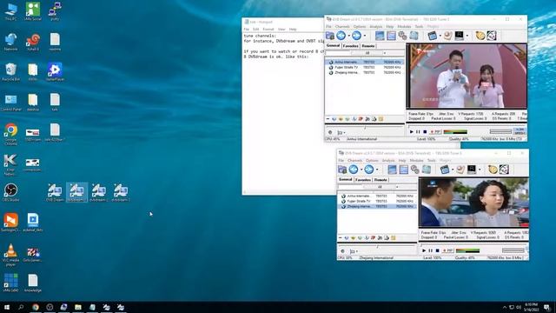Screen dimensions: 556x313
Task: Open File Explorer from taskbar
Action: point(78,307)
